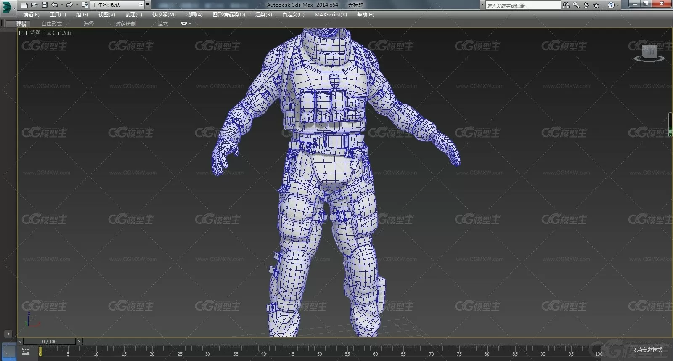Open the 视图(V) menu
673x361 pixels.
pyautogui.click(x=106, y=14)
